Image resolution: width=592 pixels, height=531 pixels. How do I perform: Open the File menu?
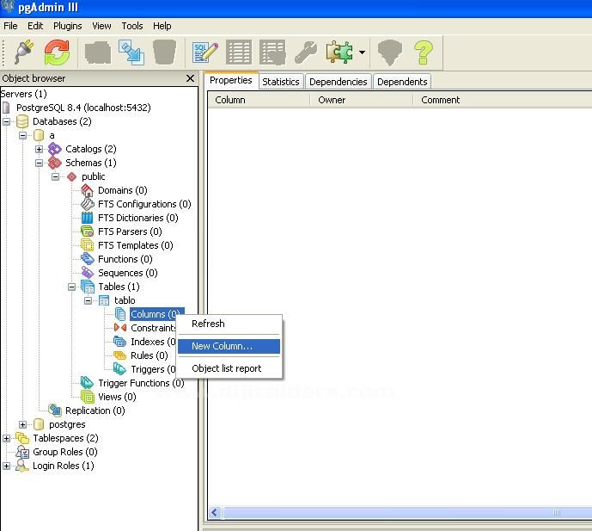(10, 26)
